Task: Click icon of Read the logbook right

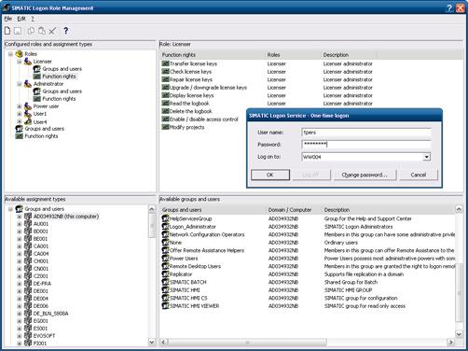Action: pos(165,104)
